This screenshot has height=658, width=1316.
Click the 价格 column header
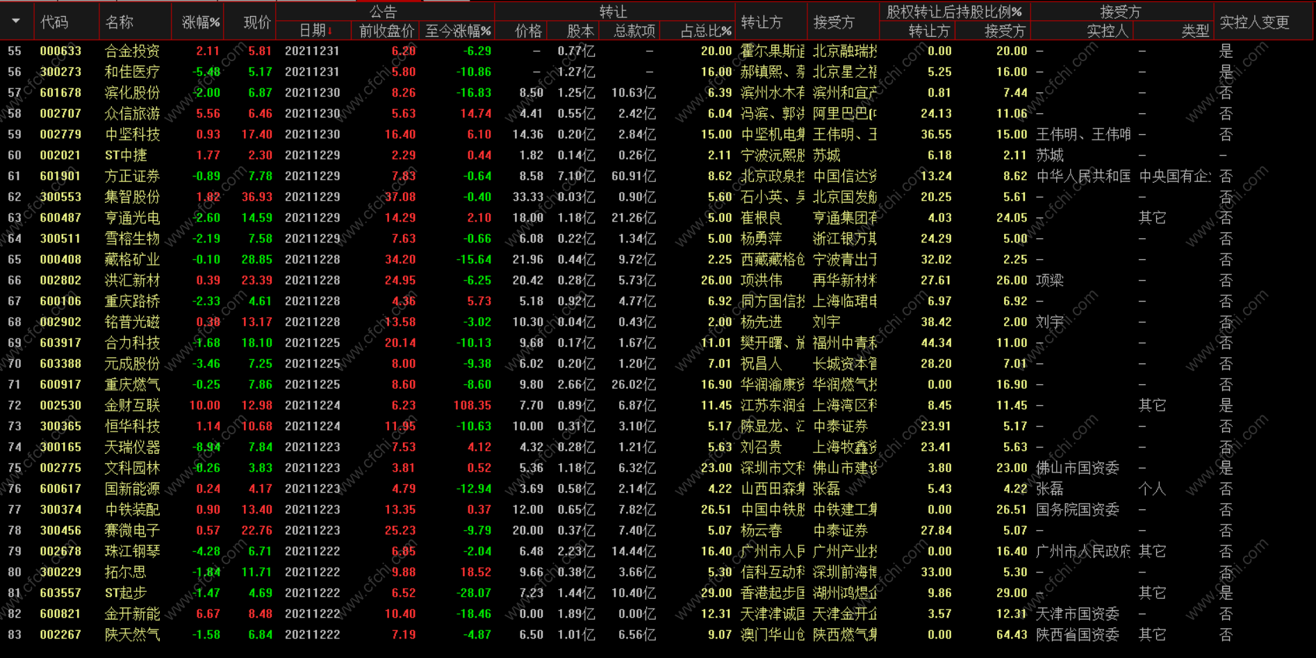(x=528, y=31)
